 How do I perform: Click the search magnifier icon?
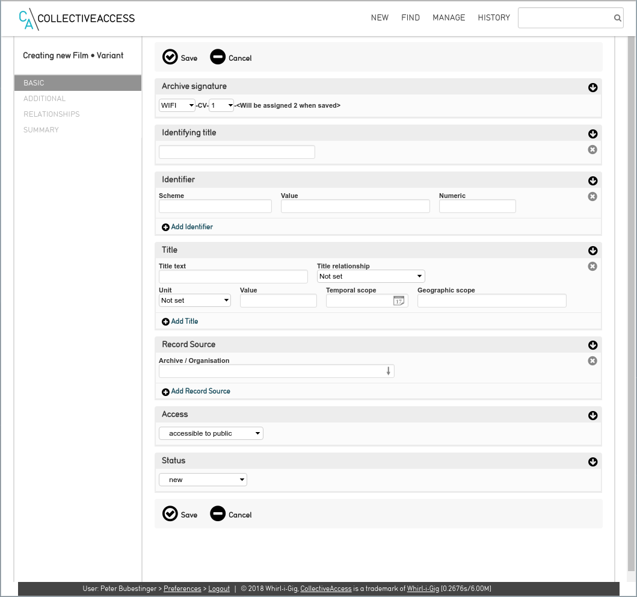click(x=617, y=18)
